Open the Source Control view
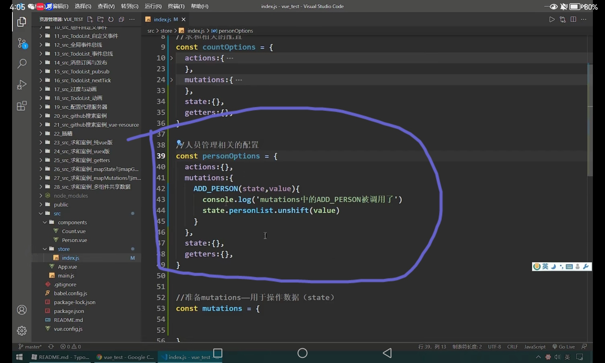Screen dimensions: 605x363 [x=22, y=43]
